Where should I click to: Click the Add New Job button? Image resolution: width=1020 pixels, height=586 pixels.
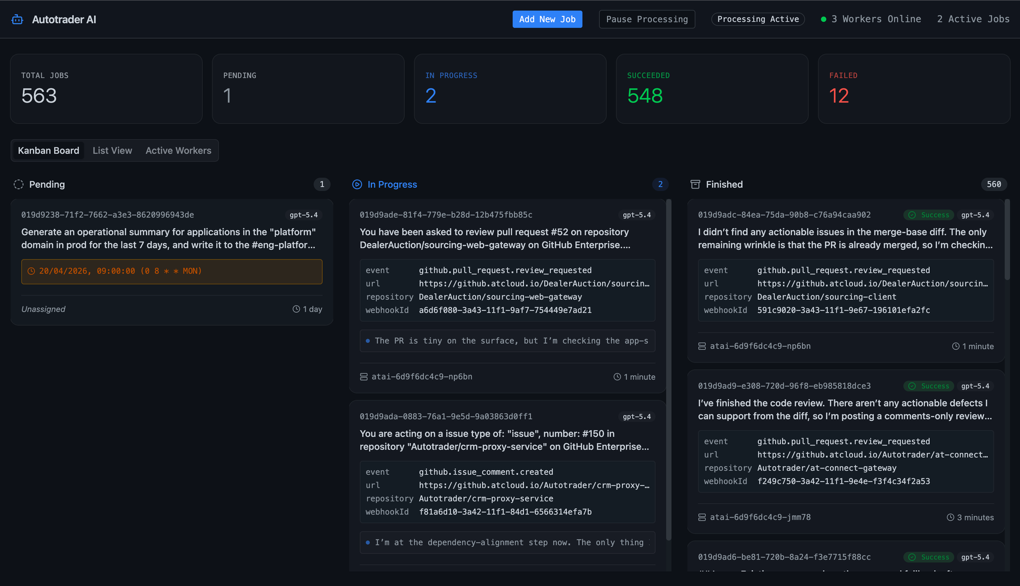(547, 19)
